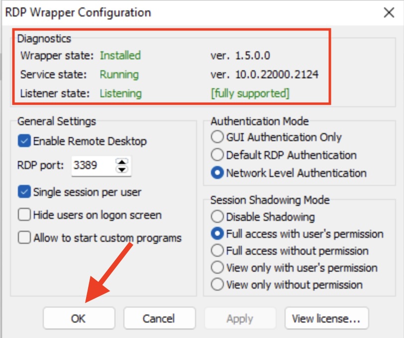Click the 'General Settings' group heading

(56, 121)
